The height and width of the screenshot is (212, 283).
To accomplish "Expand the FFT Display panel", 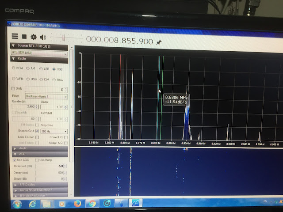I will [x=40, y=185].
